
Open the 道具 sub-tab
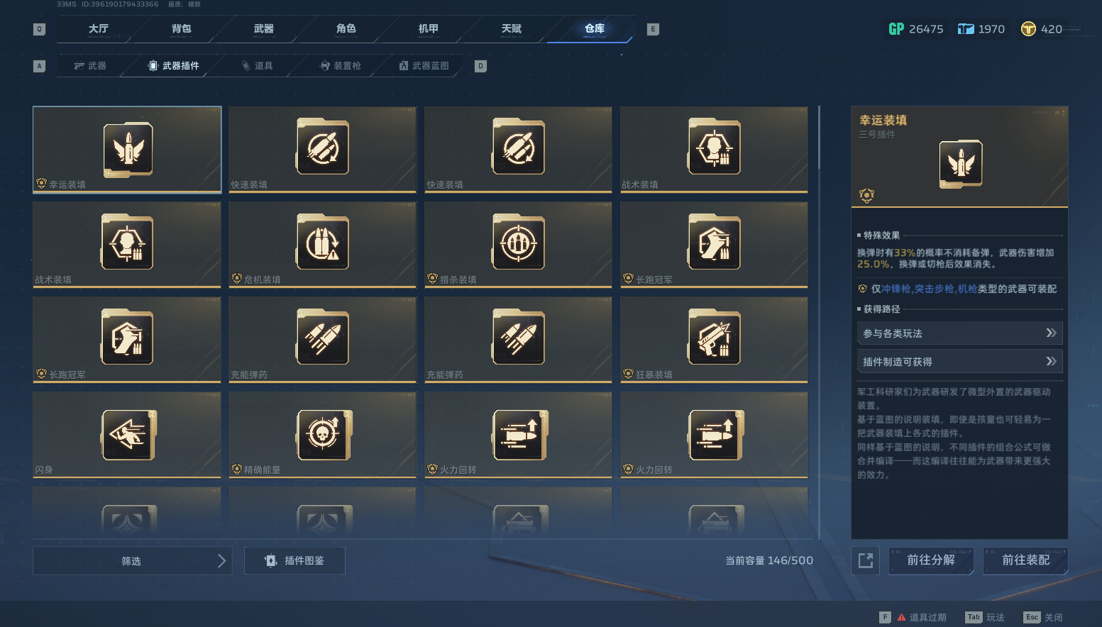pos(257,66)
